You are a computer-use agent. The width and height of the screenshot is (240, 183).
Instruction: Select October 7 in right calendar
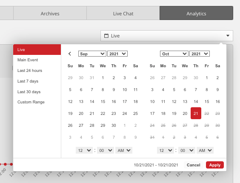pyautogui.click(x=196, y=90)
